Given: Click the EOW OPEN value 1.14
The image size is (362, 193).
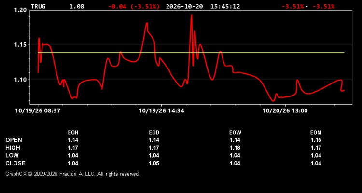Looking at the screenshot, I should point(235,140).
